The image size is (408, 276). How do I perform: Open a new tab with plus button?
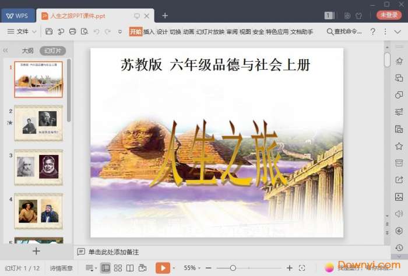coord(165,16)
